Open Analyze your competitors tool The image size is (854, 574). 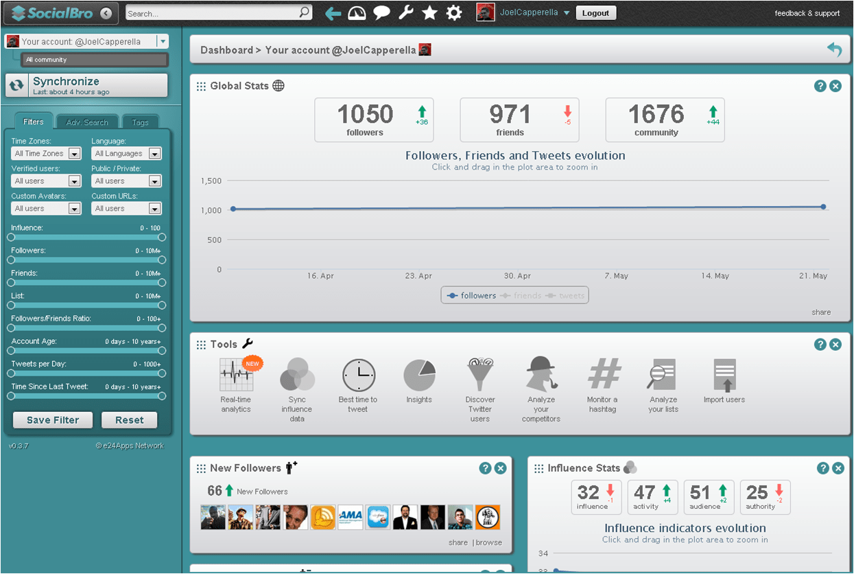541,390
